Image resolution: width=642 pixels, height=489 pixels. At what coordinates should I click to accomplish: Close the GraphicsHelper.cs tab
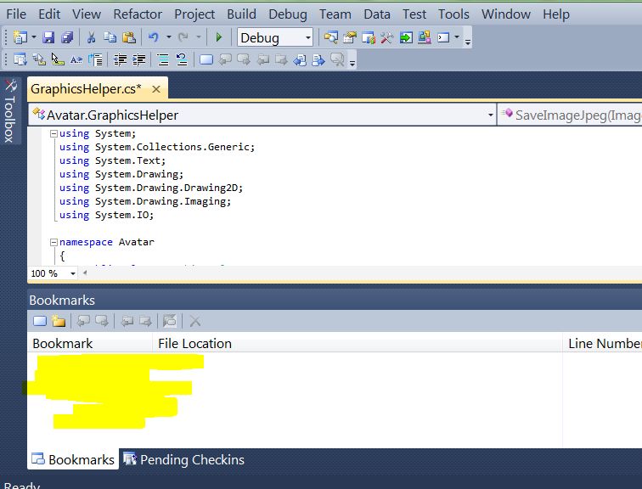coord(156,89)
